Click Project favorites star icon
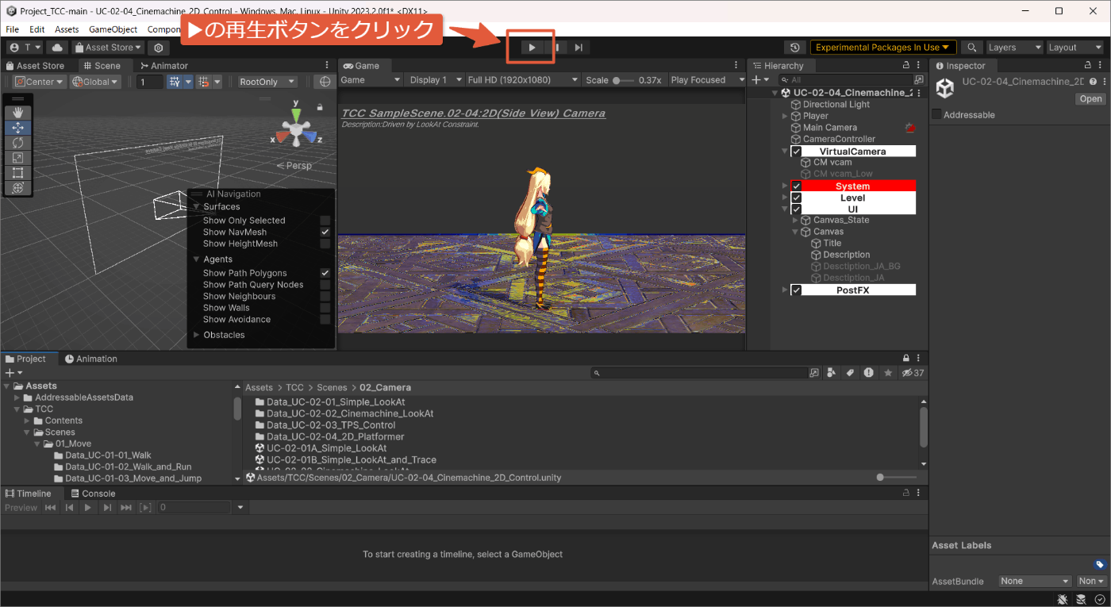Image resolution: width=1111 pixels, height=607 pixels. click(x=889, y=373)
